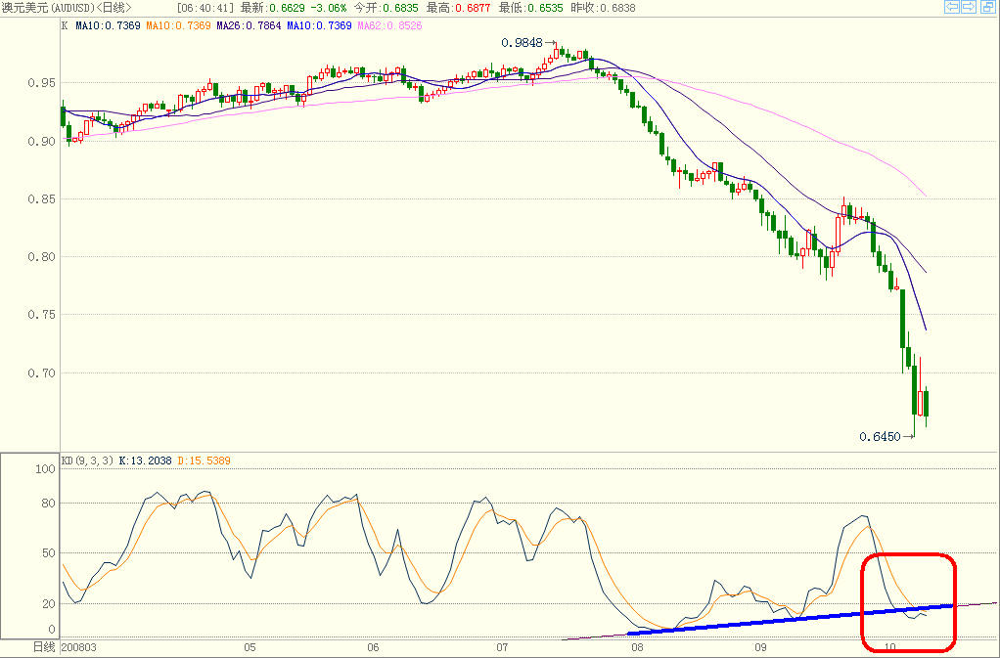
Task: Click the 今开:0.6835 open price
Action: 386,8
